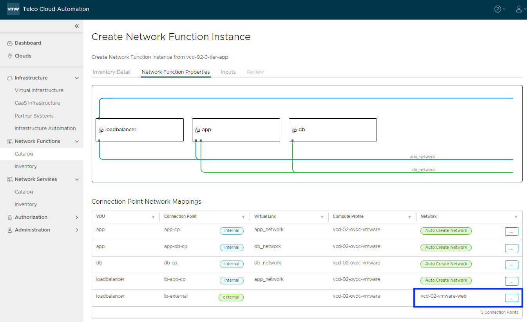Collapse the Infrastructure section
This screenshot has width=527, height=322.
coord(77,78)
